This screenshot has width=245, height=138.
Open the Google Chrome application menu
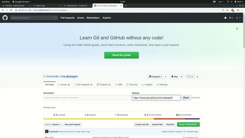21,2
